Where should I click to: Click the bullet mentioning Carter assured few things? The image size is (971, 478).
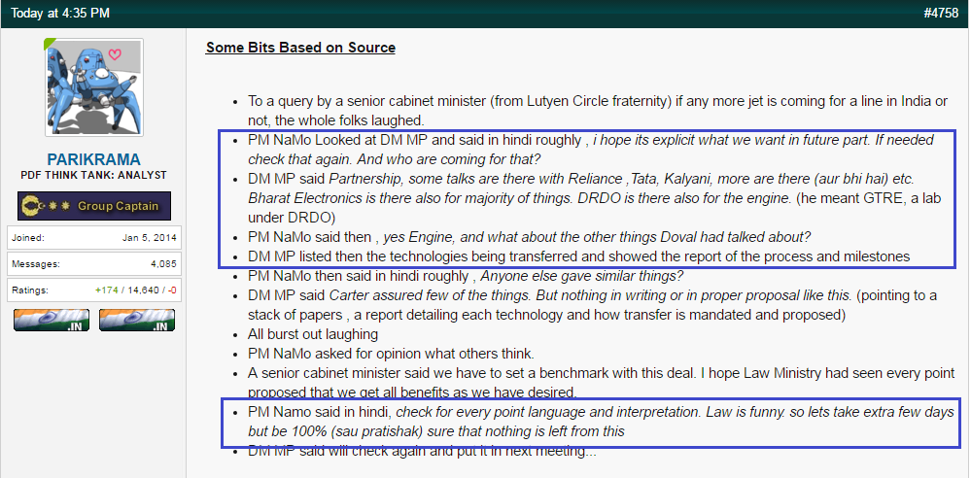tap(593, 305)
